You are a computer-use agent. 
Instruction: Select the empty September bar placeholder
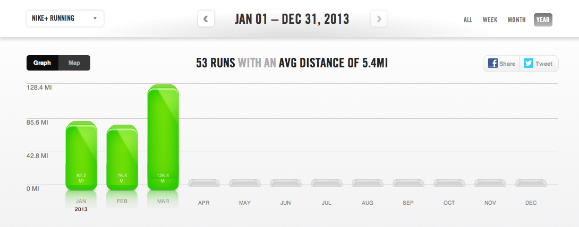(x=408, y=184)
